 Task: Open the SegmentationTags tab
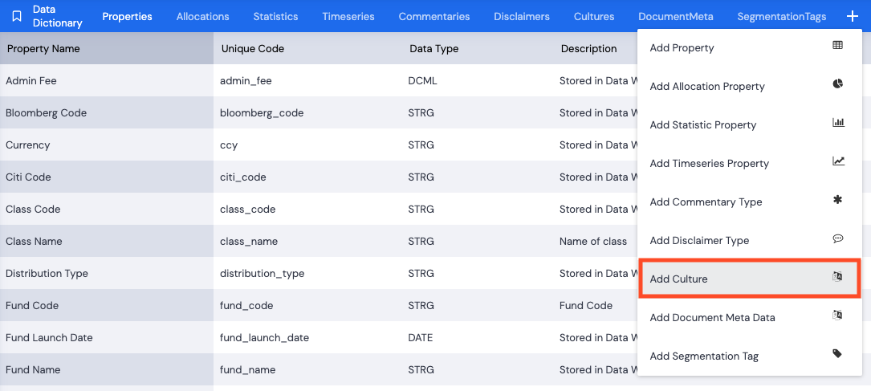click(781, 16)
